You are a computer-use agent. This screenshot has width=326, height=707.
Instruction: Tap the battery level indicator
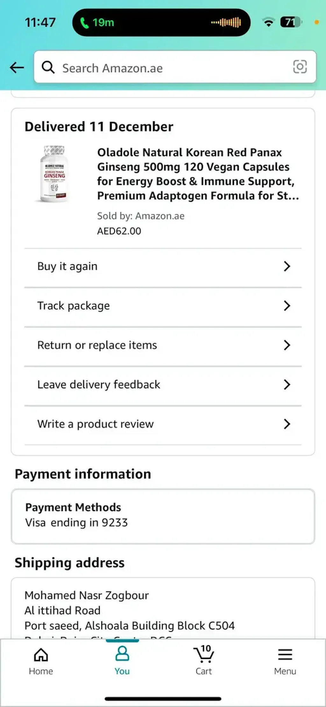pos(291,22)
